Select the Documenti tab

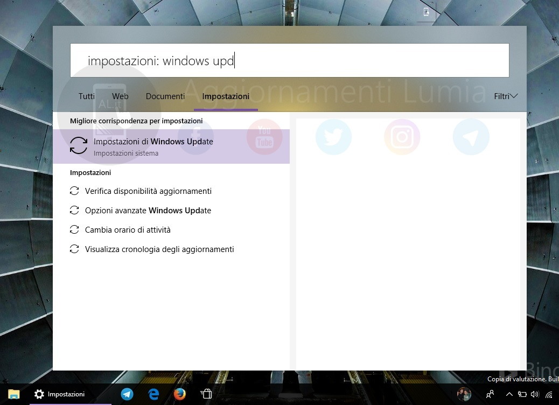point(165,96)
